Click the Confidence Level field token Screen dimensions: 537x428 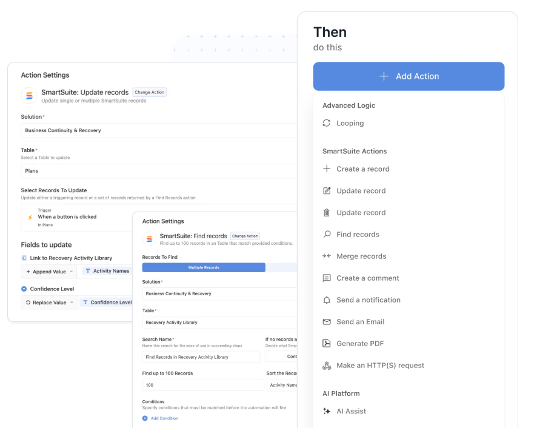[107, 303]
